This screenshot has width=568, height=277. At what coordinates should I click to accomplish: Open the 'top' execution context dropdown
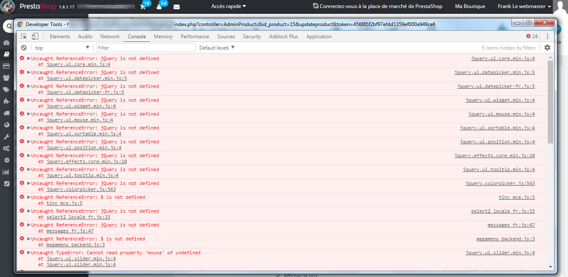62,48
